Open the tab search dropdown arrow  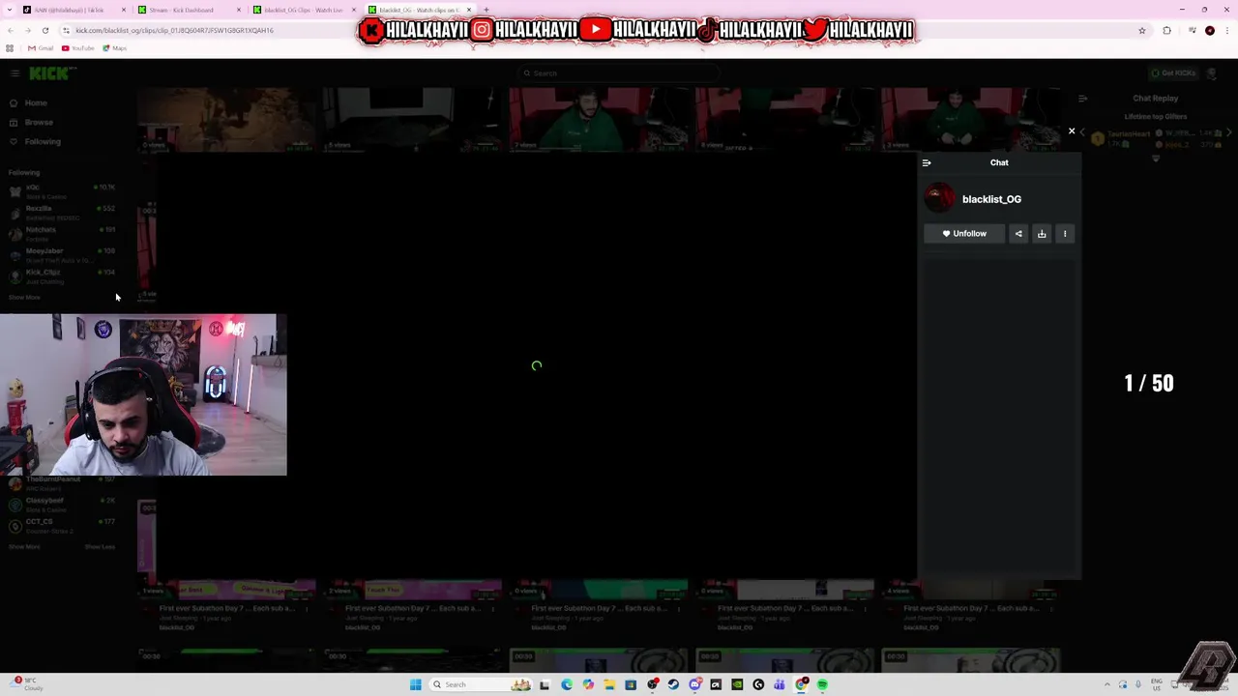tap(8, 10)
